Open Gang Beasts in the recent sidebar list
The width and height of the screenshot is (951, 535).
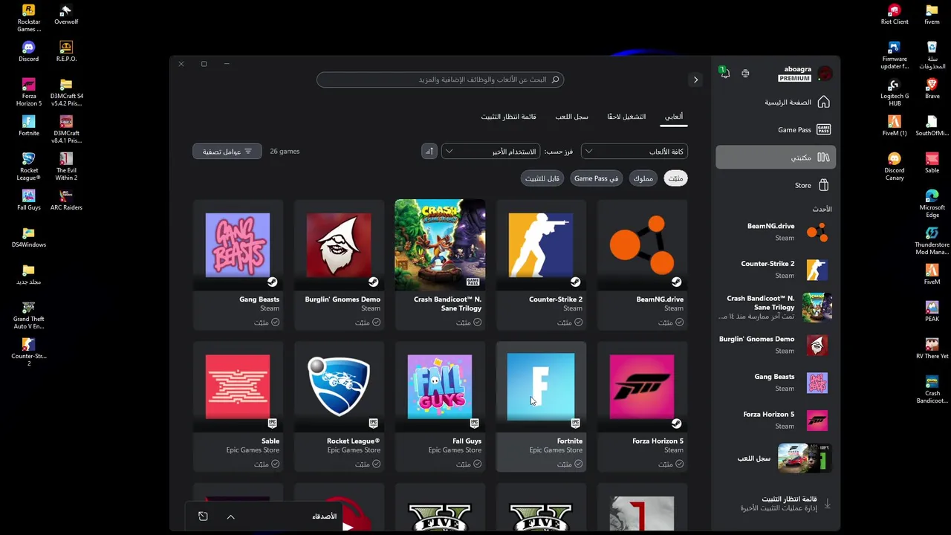(775, 383)
